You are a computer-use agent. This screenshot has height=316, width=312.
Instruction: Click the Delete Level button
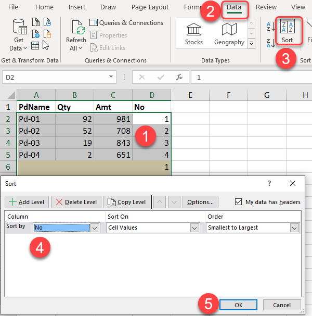pos(76,202)
